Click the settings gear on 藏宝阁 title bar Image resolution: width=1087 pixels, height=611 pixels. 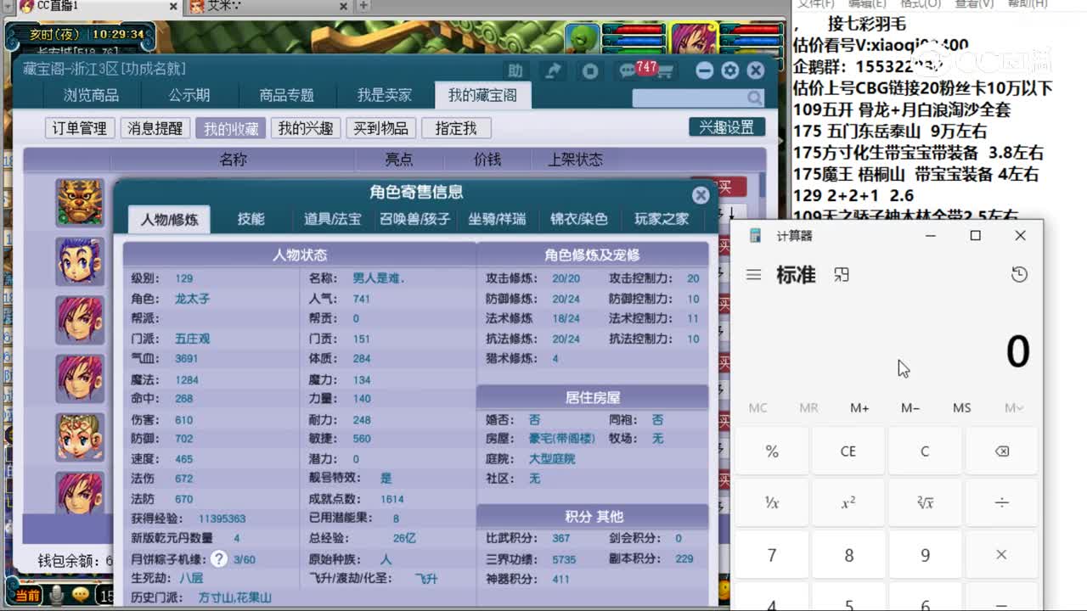(729, 70)
